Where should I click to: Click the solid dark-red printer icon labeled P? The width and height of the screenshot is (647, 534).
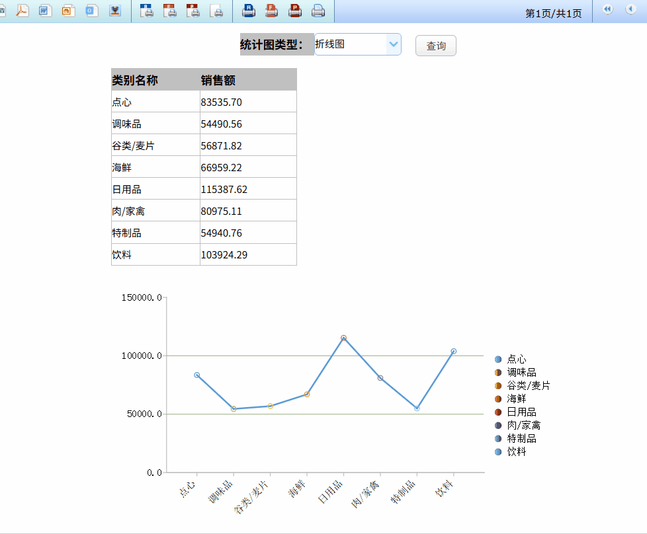pos(295,11)
